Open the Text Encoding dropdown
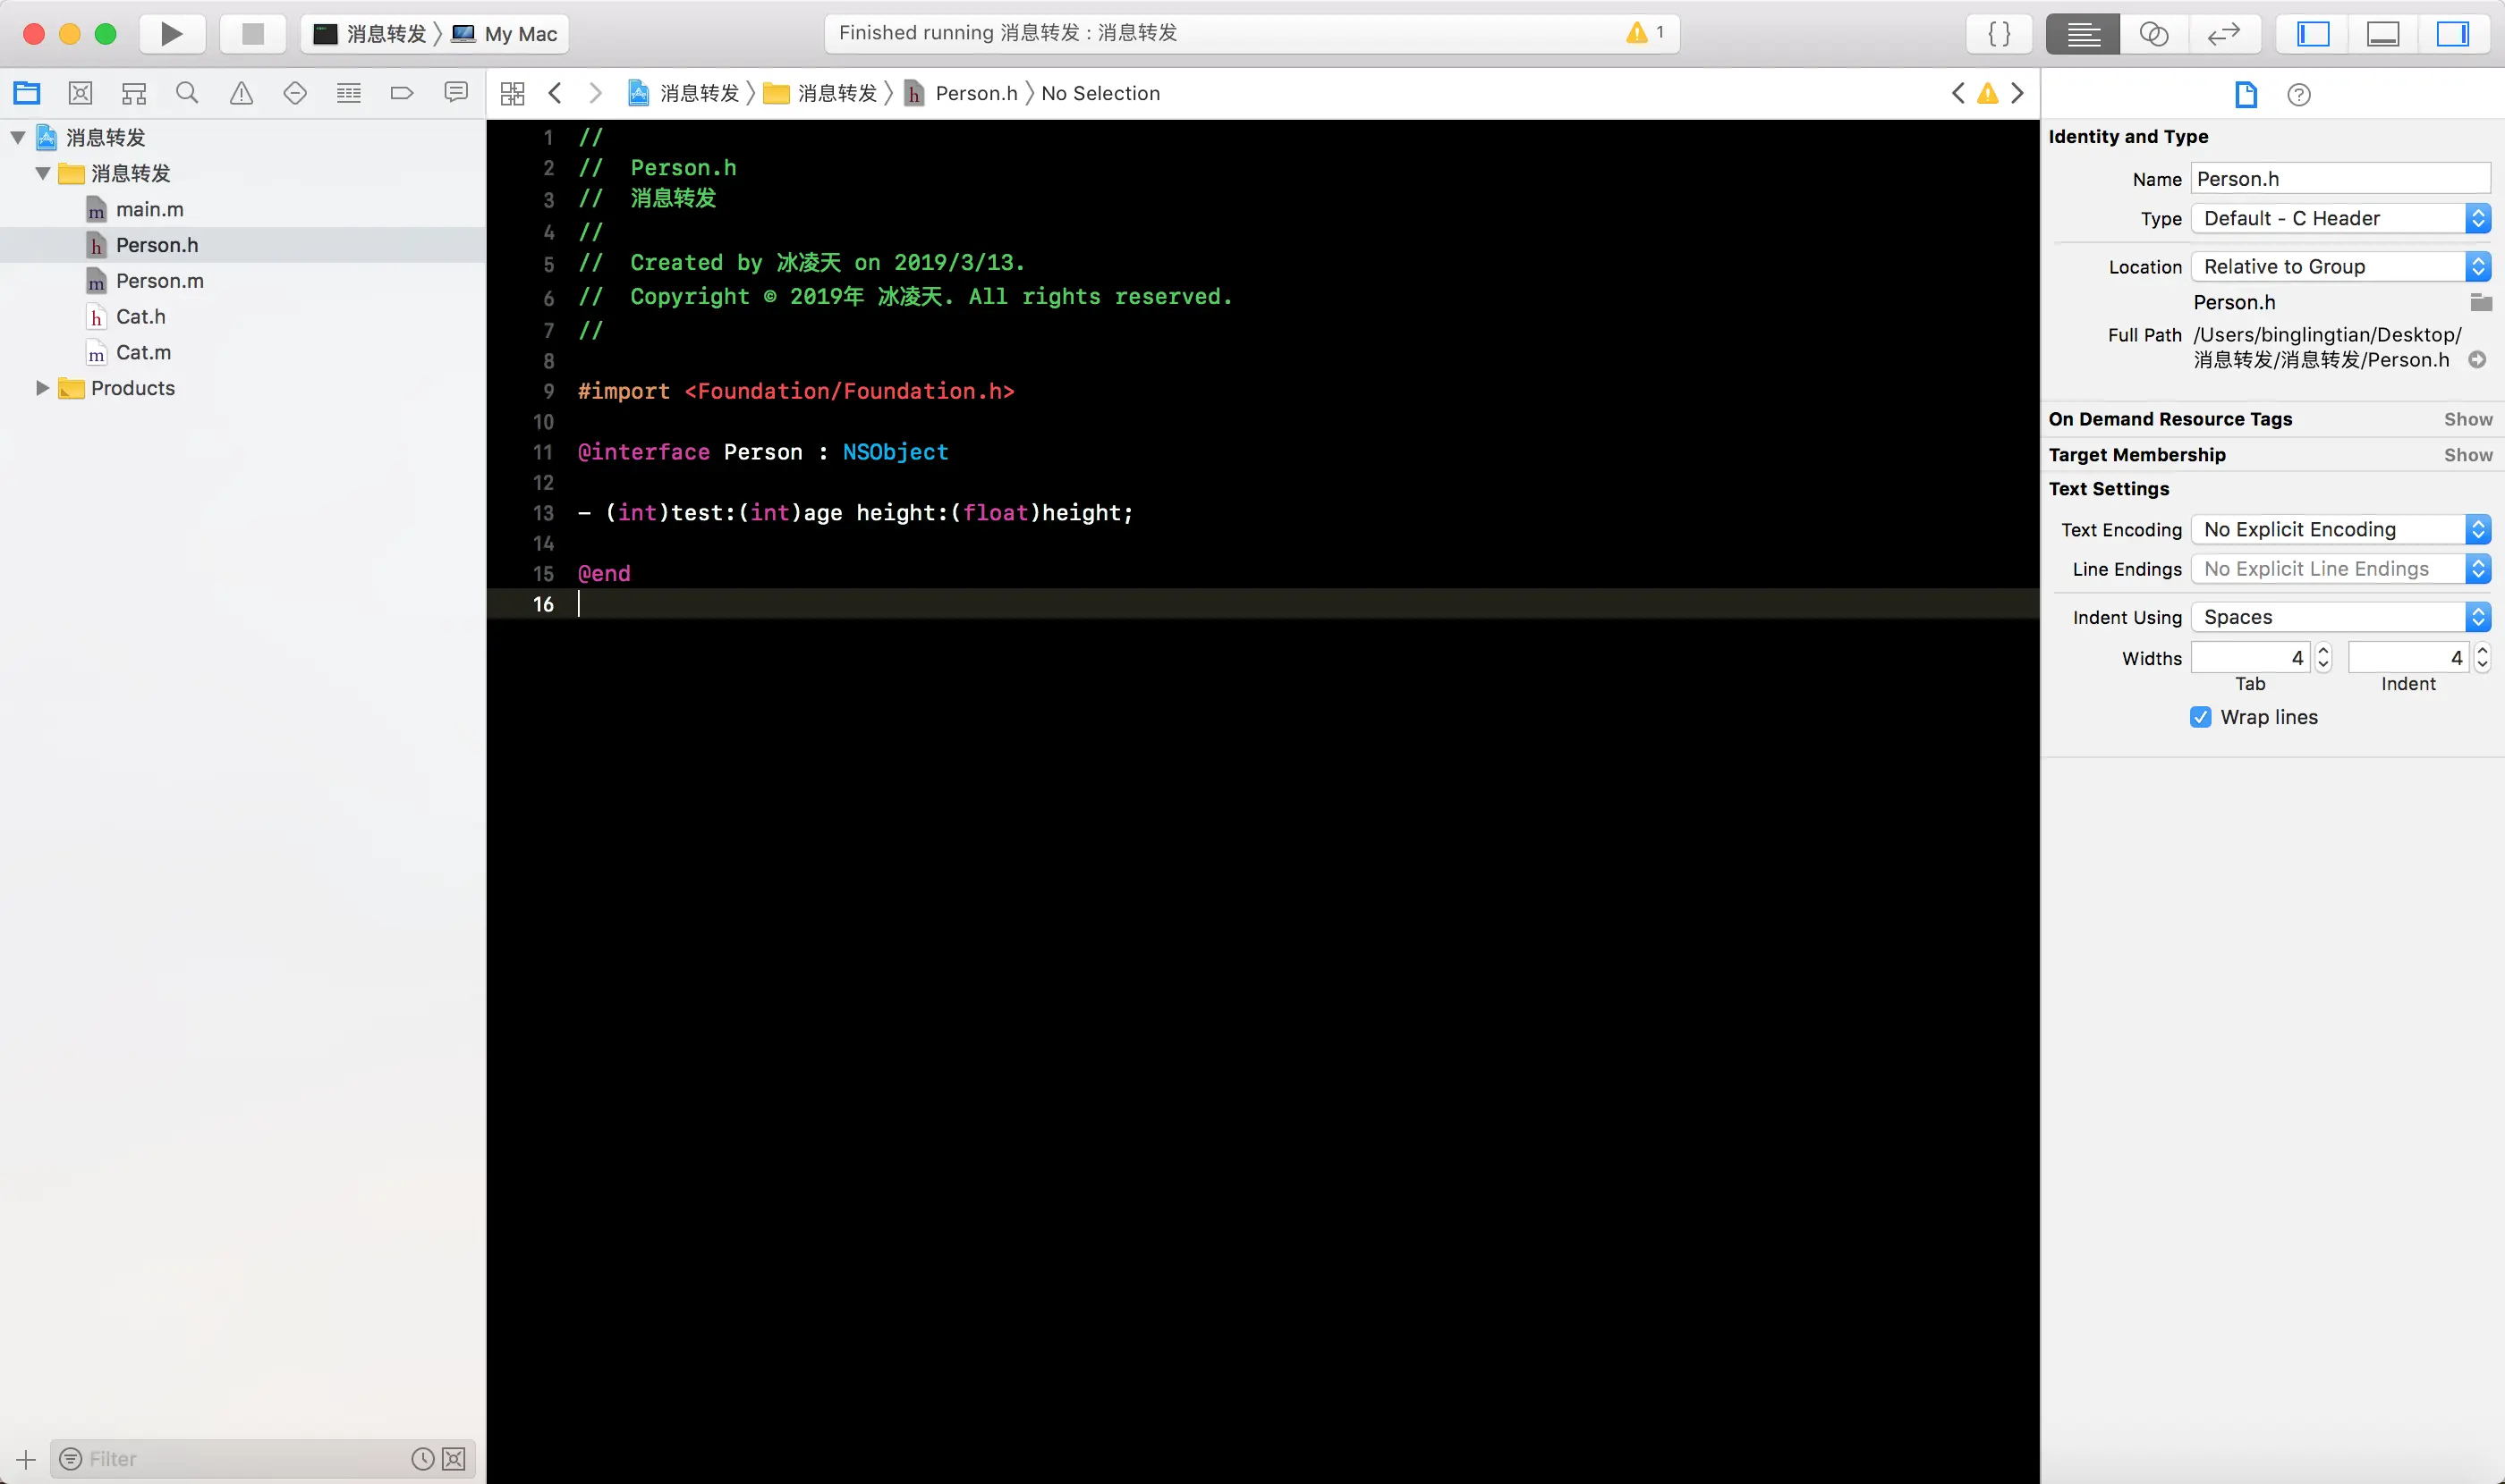Viewport: 2505px width, 1484px height. [x=2339, y=529]
